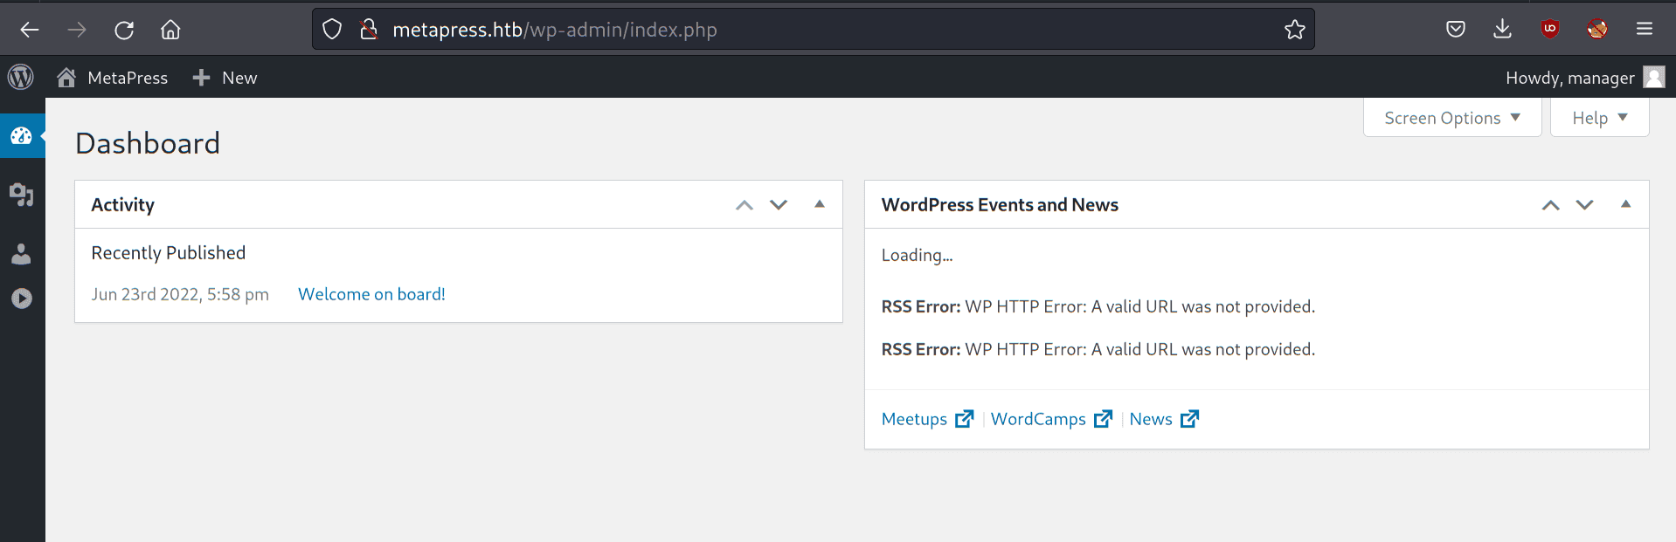
Task: Expand the Help dropdown tab
Action: pos(1599,118)
